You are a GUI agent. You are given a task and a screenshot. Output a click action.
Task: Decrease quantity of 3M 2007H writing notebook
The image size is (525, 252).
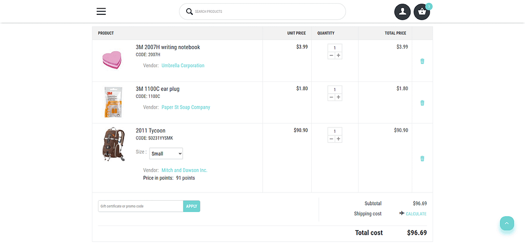(x=331, y=55)
